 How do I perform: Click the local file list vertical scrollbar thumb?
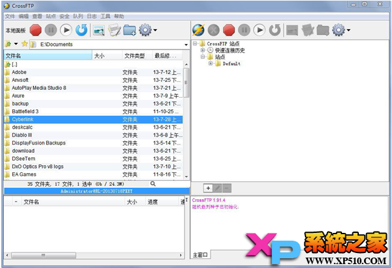[187, 83]
